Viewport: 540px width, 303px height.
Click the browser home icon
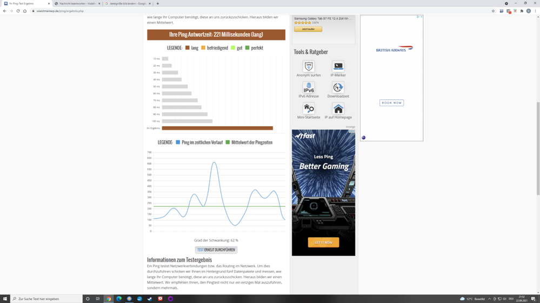click(x=25, y=11)
